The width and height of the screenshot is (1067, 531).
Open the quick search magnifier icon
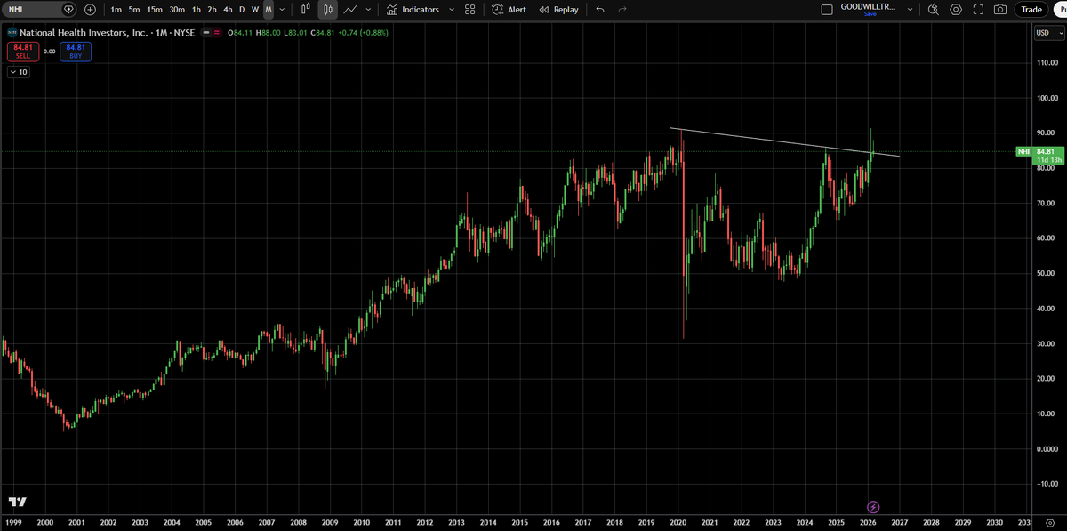(933, 9)
